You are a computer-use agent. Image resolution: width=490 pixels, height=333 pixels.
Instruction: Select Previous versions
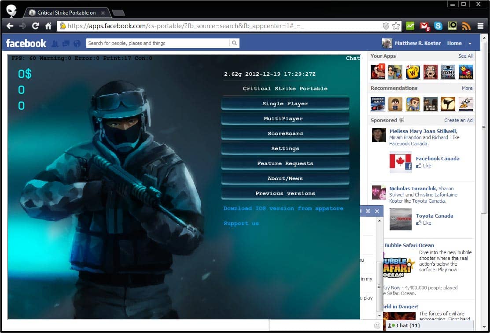[285, 193]
